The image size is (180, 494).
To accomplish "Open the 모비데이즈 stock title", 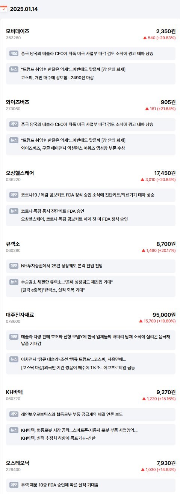I will click(x=18, y=31).
